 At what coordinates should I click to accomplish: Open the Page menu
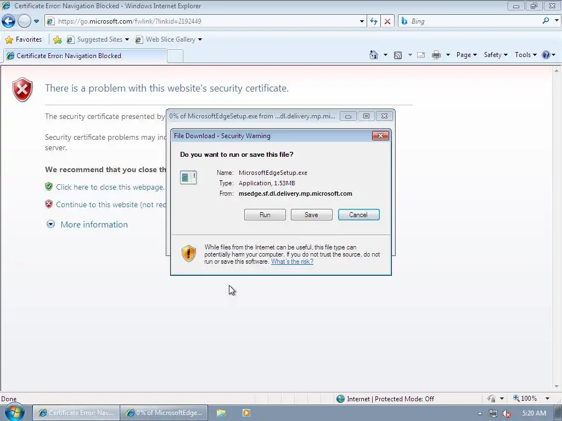coord(467,55)
